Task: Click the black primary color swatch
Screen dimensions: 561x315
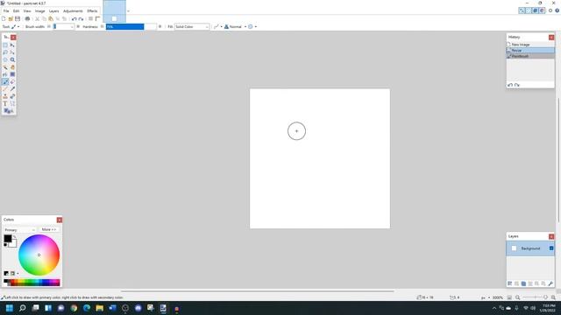Action: [x=8, y=239]
